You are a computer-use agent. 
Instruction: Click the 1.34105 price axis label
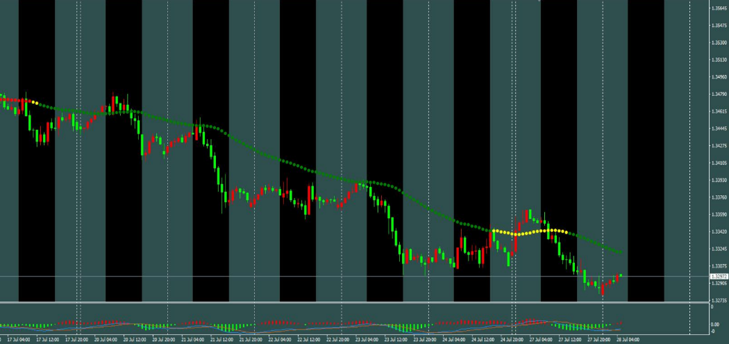tap(719, 163)
